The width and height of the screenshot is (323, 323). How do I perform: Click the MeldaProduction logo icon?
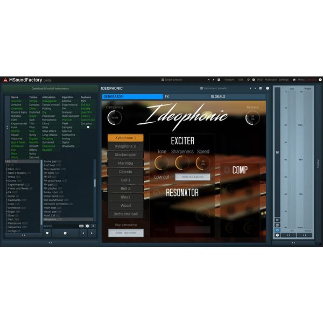[x=5, y=80]
